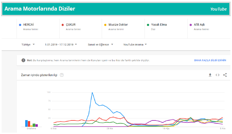Click the purple dot next to Afili Aşk

click(191, 25)
